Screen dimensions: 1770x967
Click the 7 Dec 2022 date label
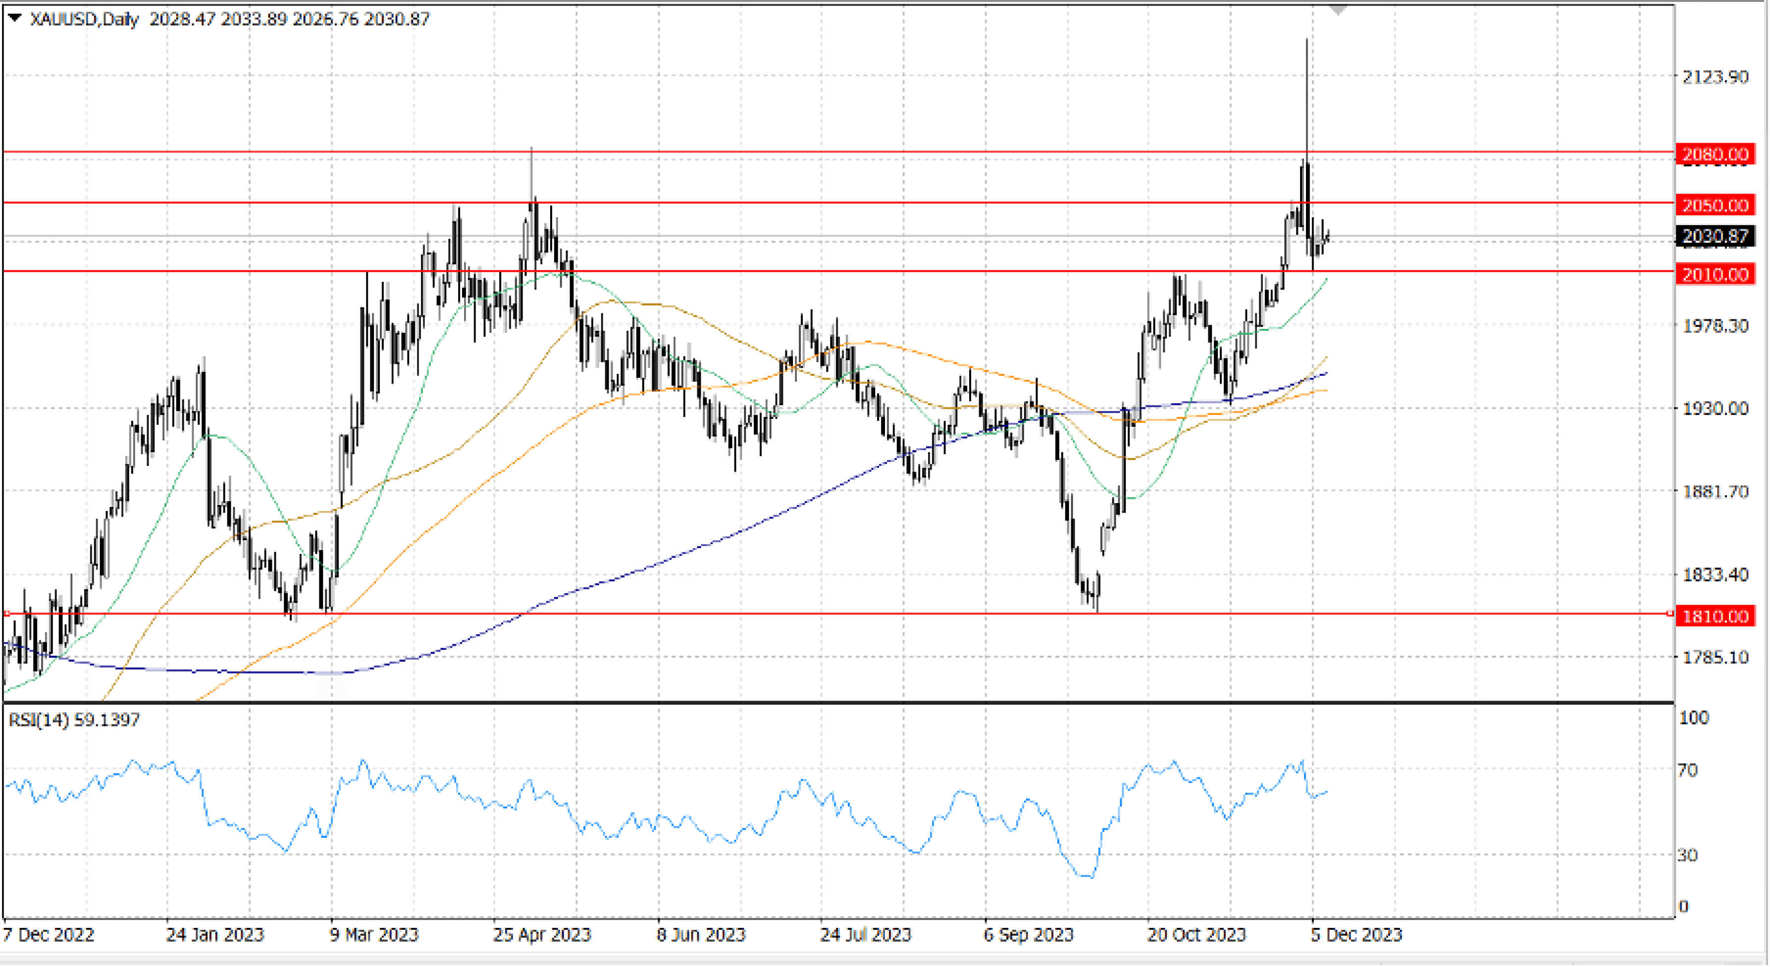pyautogui.click(x=48, y=935)
